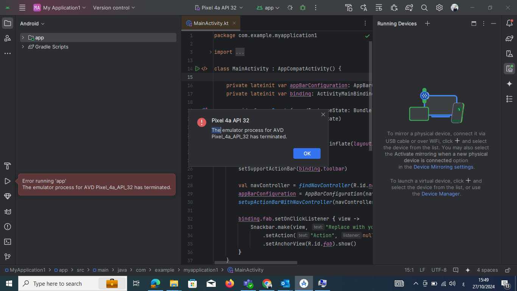
Task: Click the Windows taskbar search box
Action: [57, 283]
